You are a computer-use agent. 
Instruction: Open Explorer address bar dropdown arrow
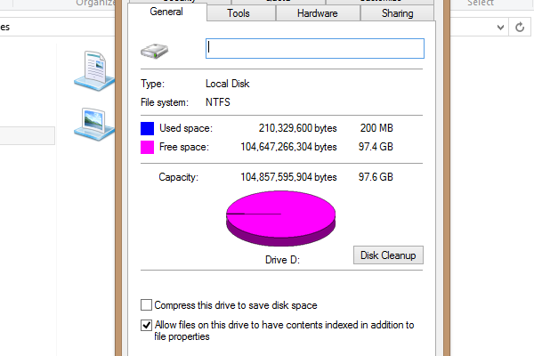click(500, 28)
